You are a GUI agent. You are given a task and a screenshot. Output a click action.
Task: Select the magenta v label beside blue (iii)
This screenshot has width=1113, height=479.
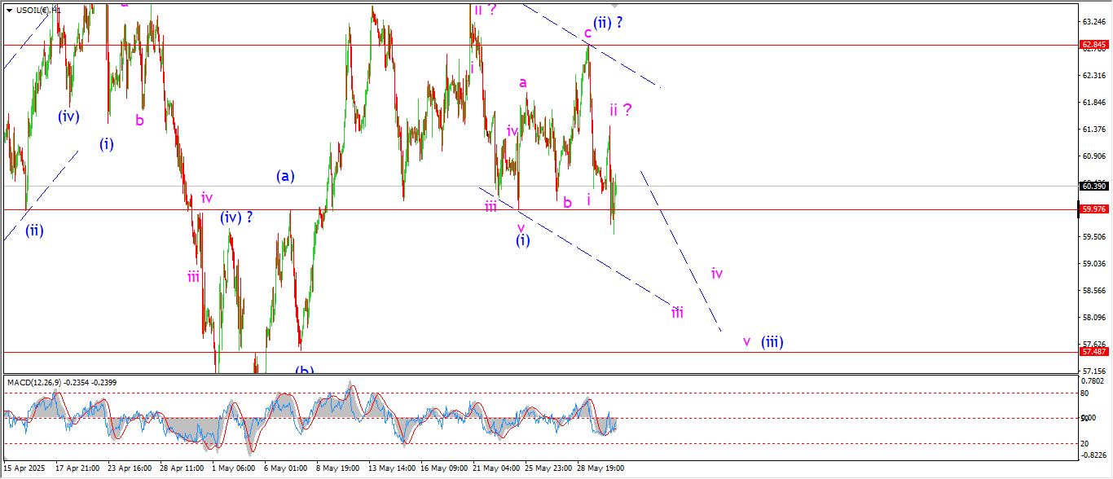(x=746, y=341)
